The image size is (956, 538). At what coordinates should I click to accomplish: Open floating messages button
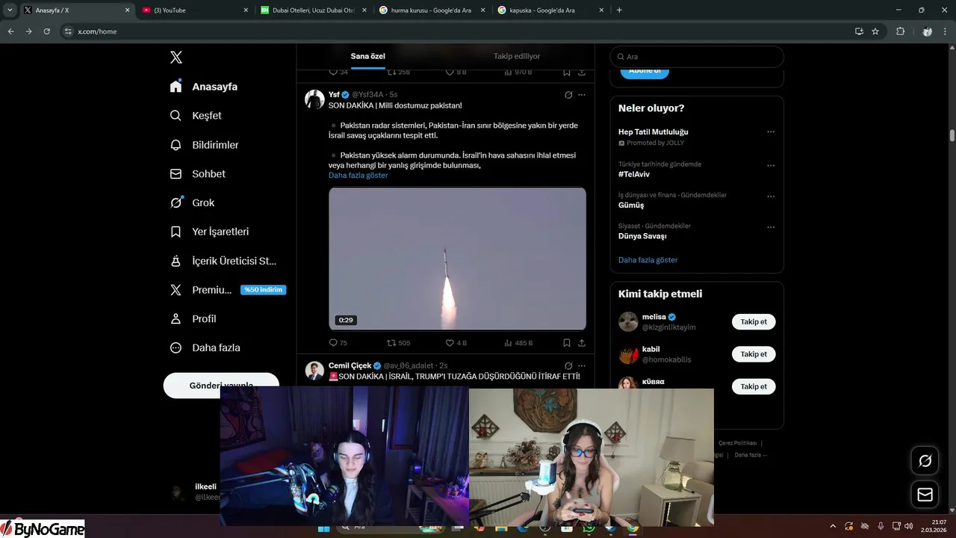(x=925, y=494)
